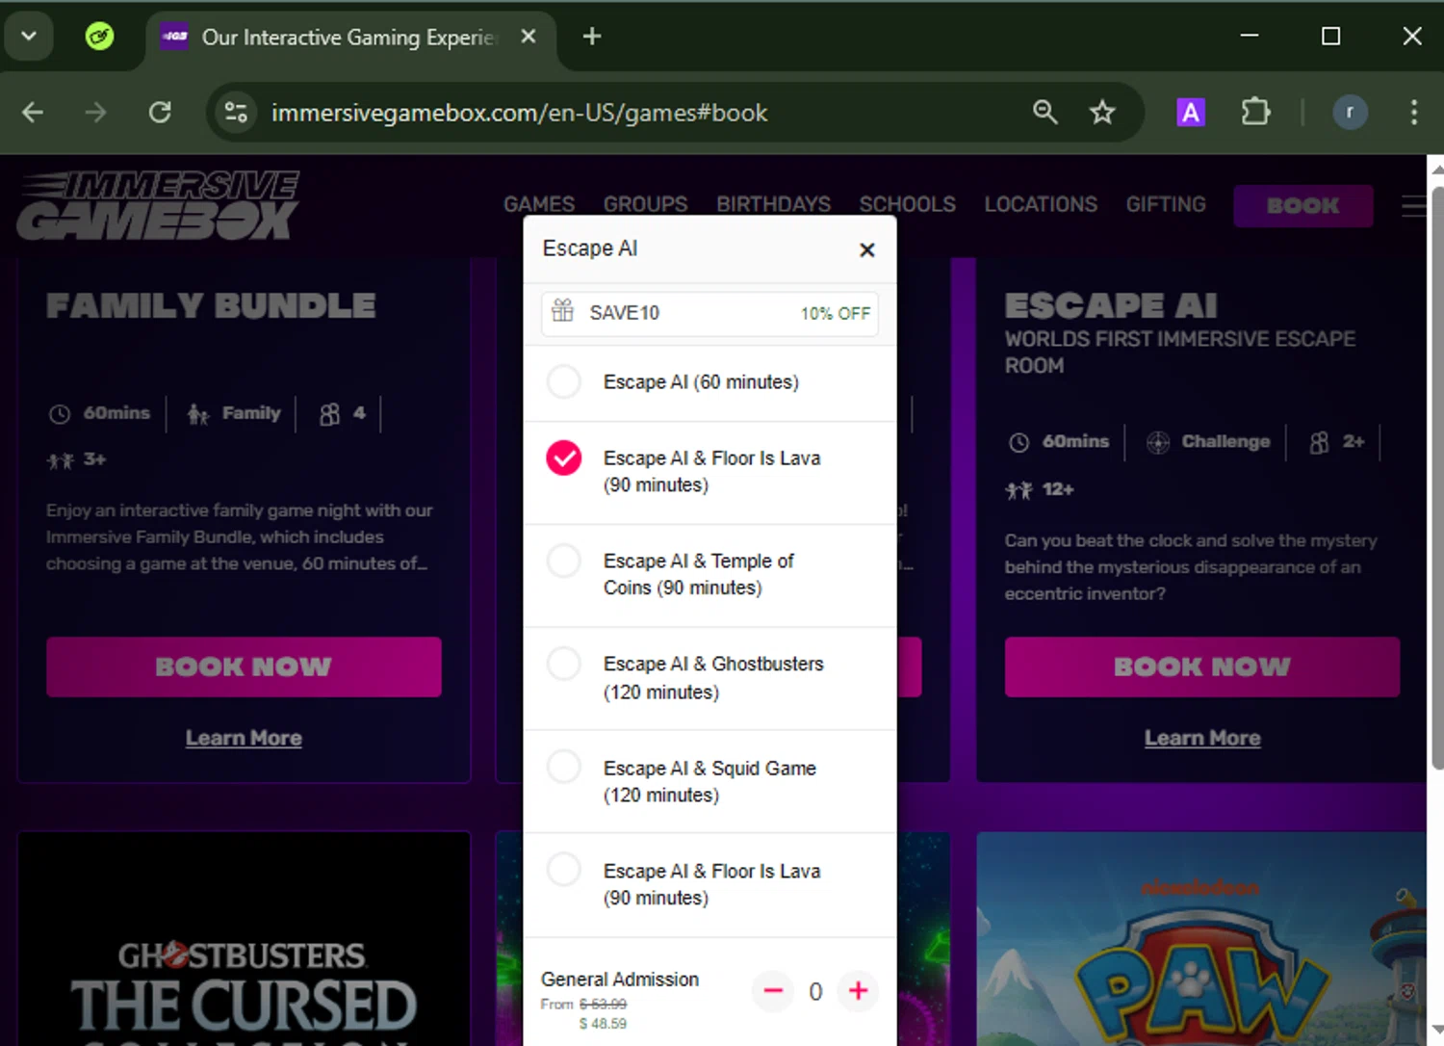
Task: Open the hamburger menu in site header
Action: pos(1413,206)
